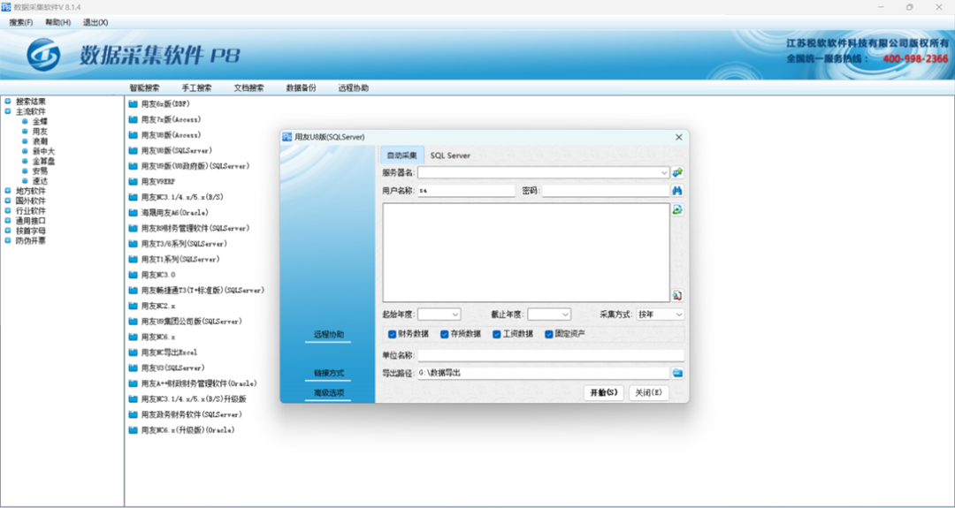Select 金算盘 in the left tree
Screen dimensions: 955x508
click(x=44, y=161)
